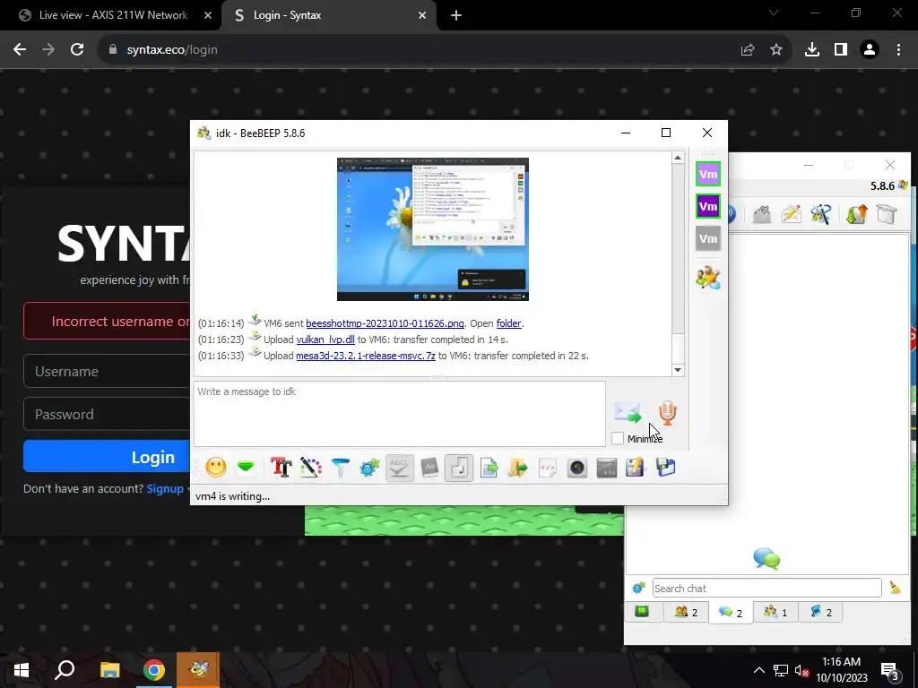This screenshot has width=918, height=688.
Task: Click the gear icon beside Search chat
Action: [x=638, y=588]
